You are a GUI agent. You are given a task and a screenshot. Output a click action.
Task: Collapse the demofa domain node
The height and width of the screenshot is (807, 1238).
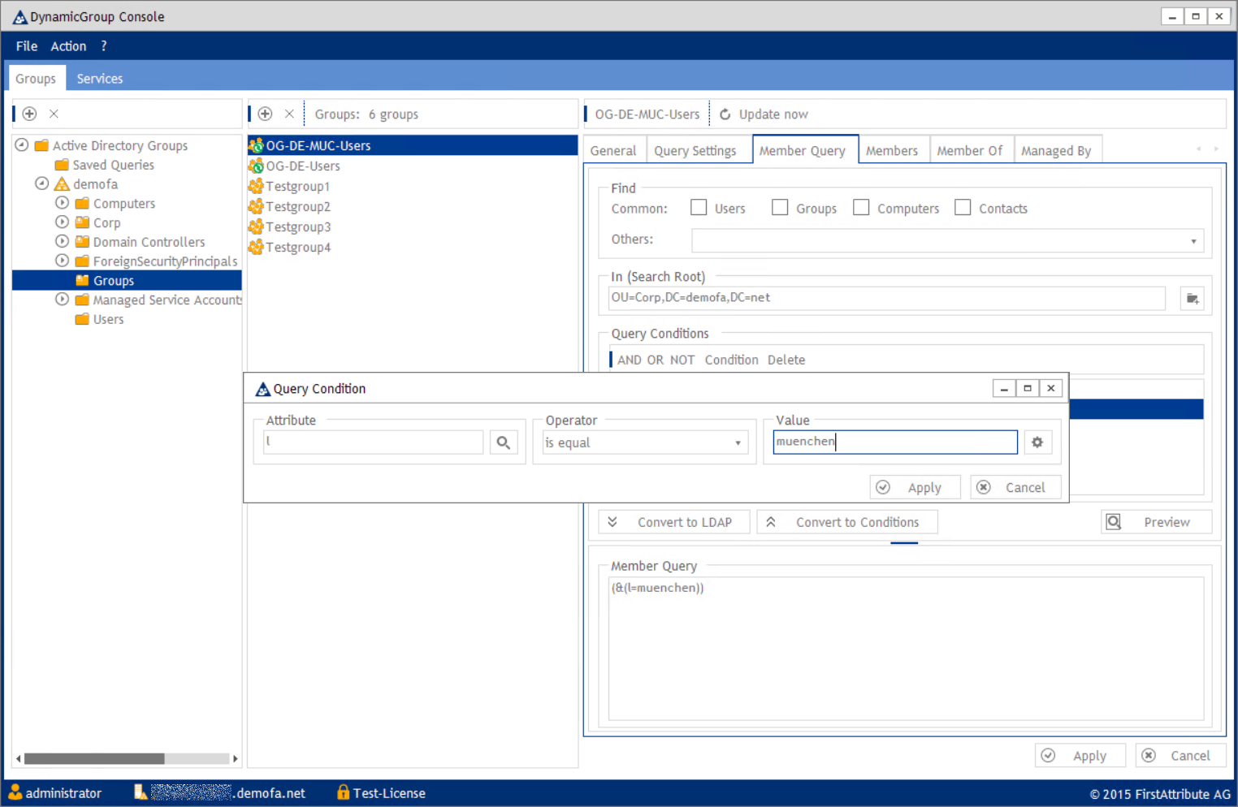tap(41, 183)
